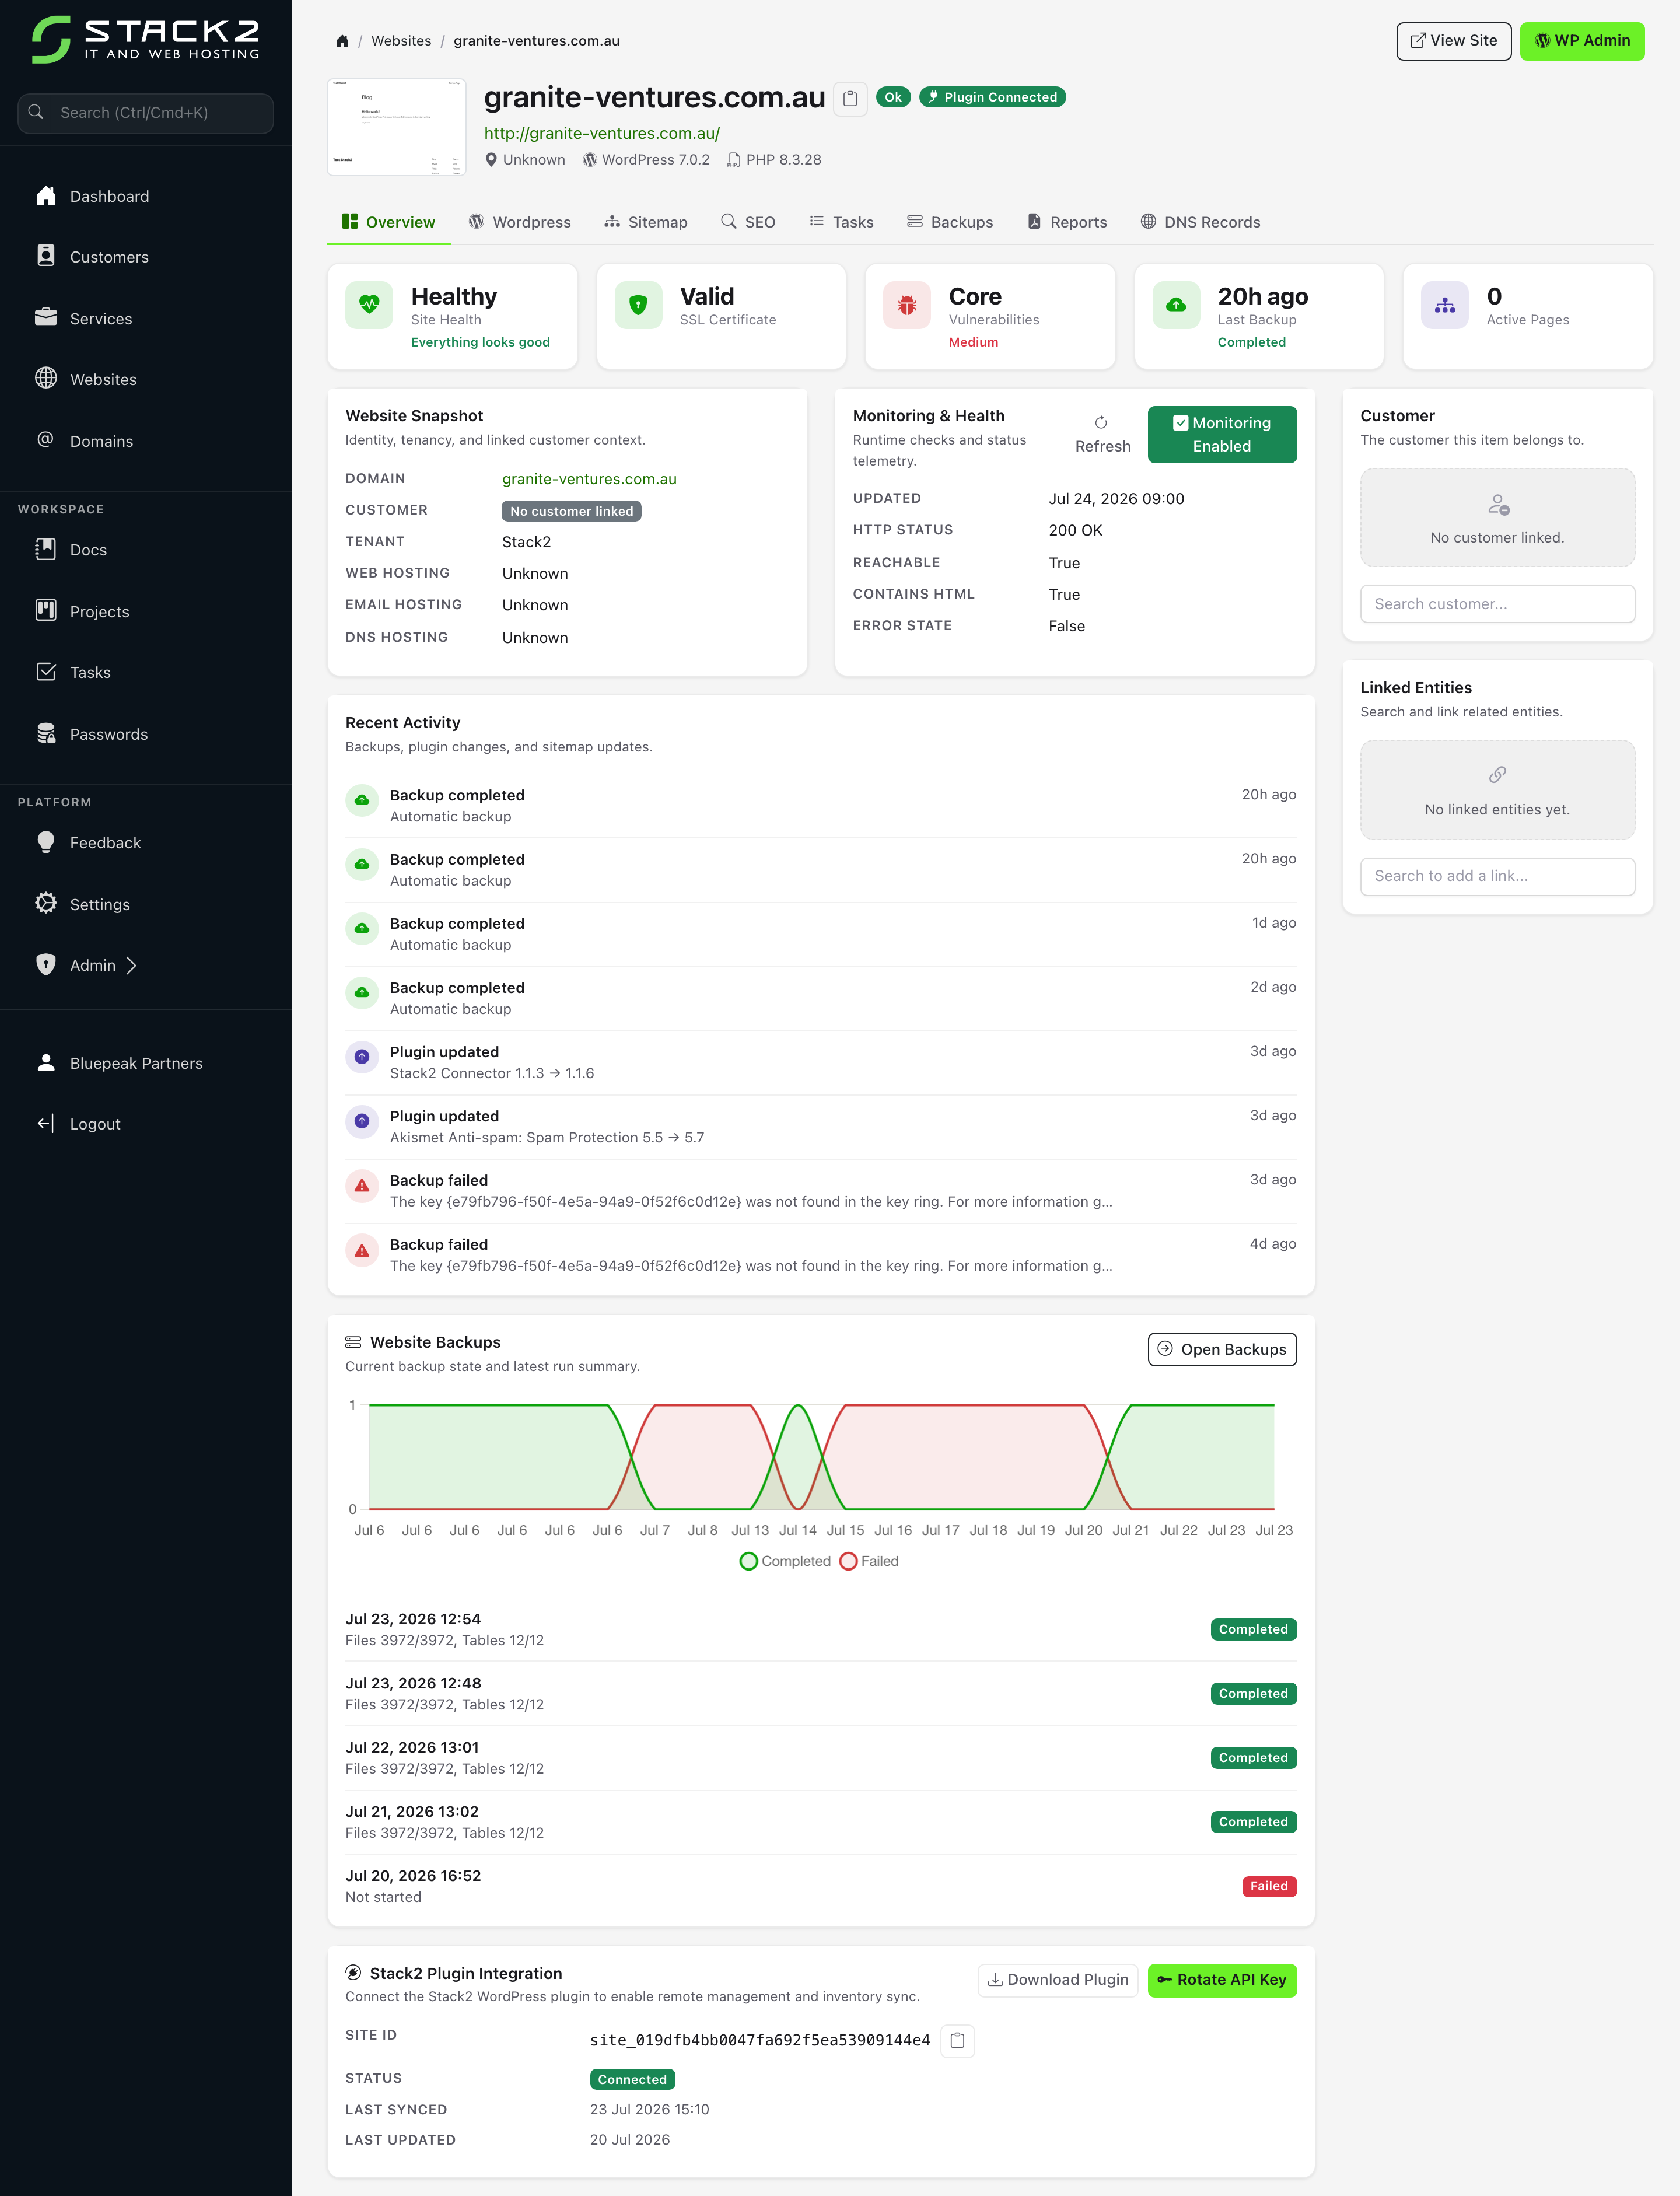Toggle Failed series in backup chart legend
The height and width of the screenshot is (2196, 1680).
pyautogui.click(x=869, y=1561)
